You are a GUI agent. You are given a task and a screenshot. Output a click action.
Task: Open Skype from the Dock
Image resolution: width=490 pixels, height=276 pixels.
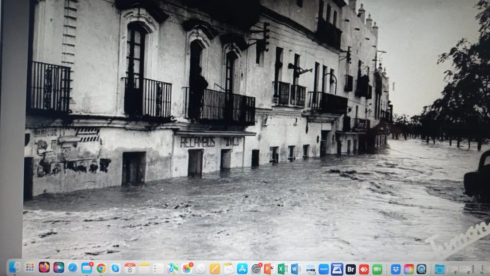pos(116,268)
